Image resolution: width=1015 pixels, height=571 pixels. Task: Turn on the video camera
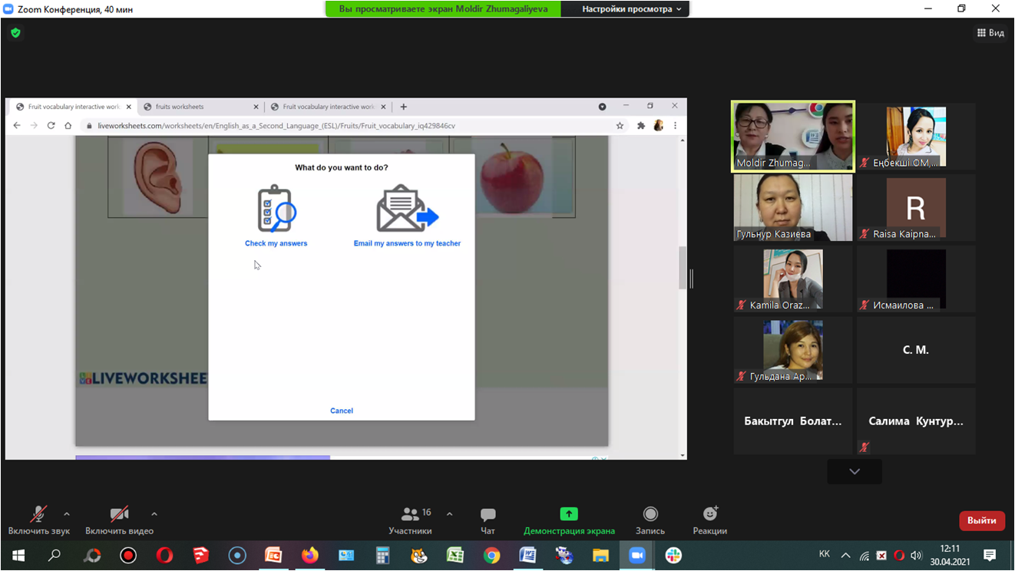(119, 520)
